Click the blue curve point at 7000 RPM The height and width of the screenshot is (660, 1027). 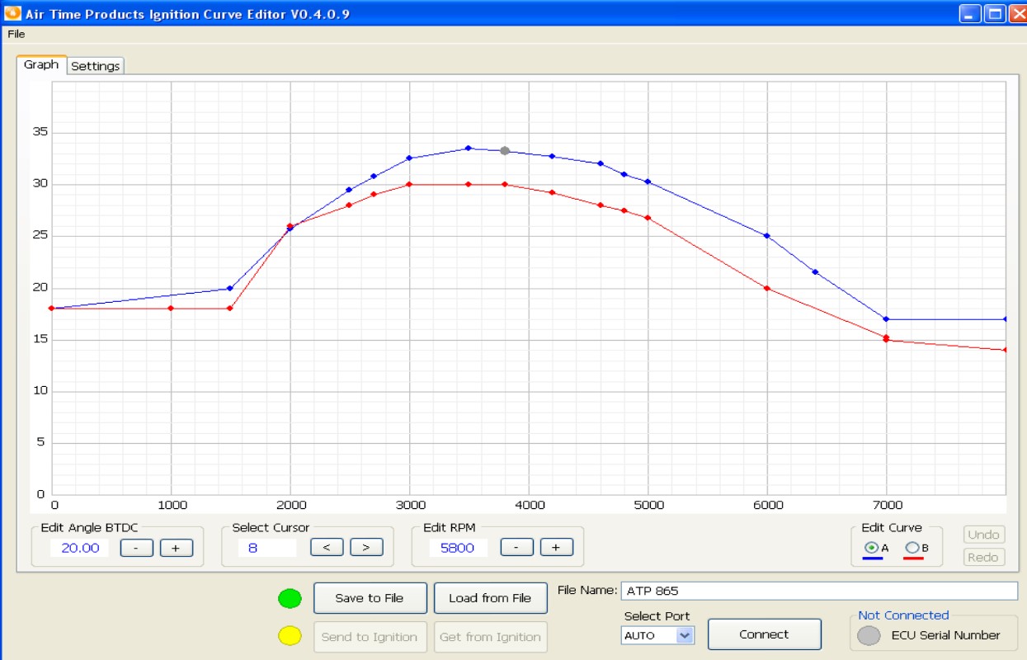(x=886, y=318)
